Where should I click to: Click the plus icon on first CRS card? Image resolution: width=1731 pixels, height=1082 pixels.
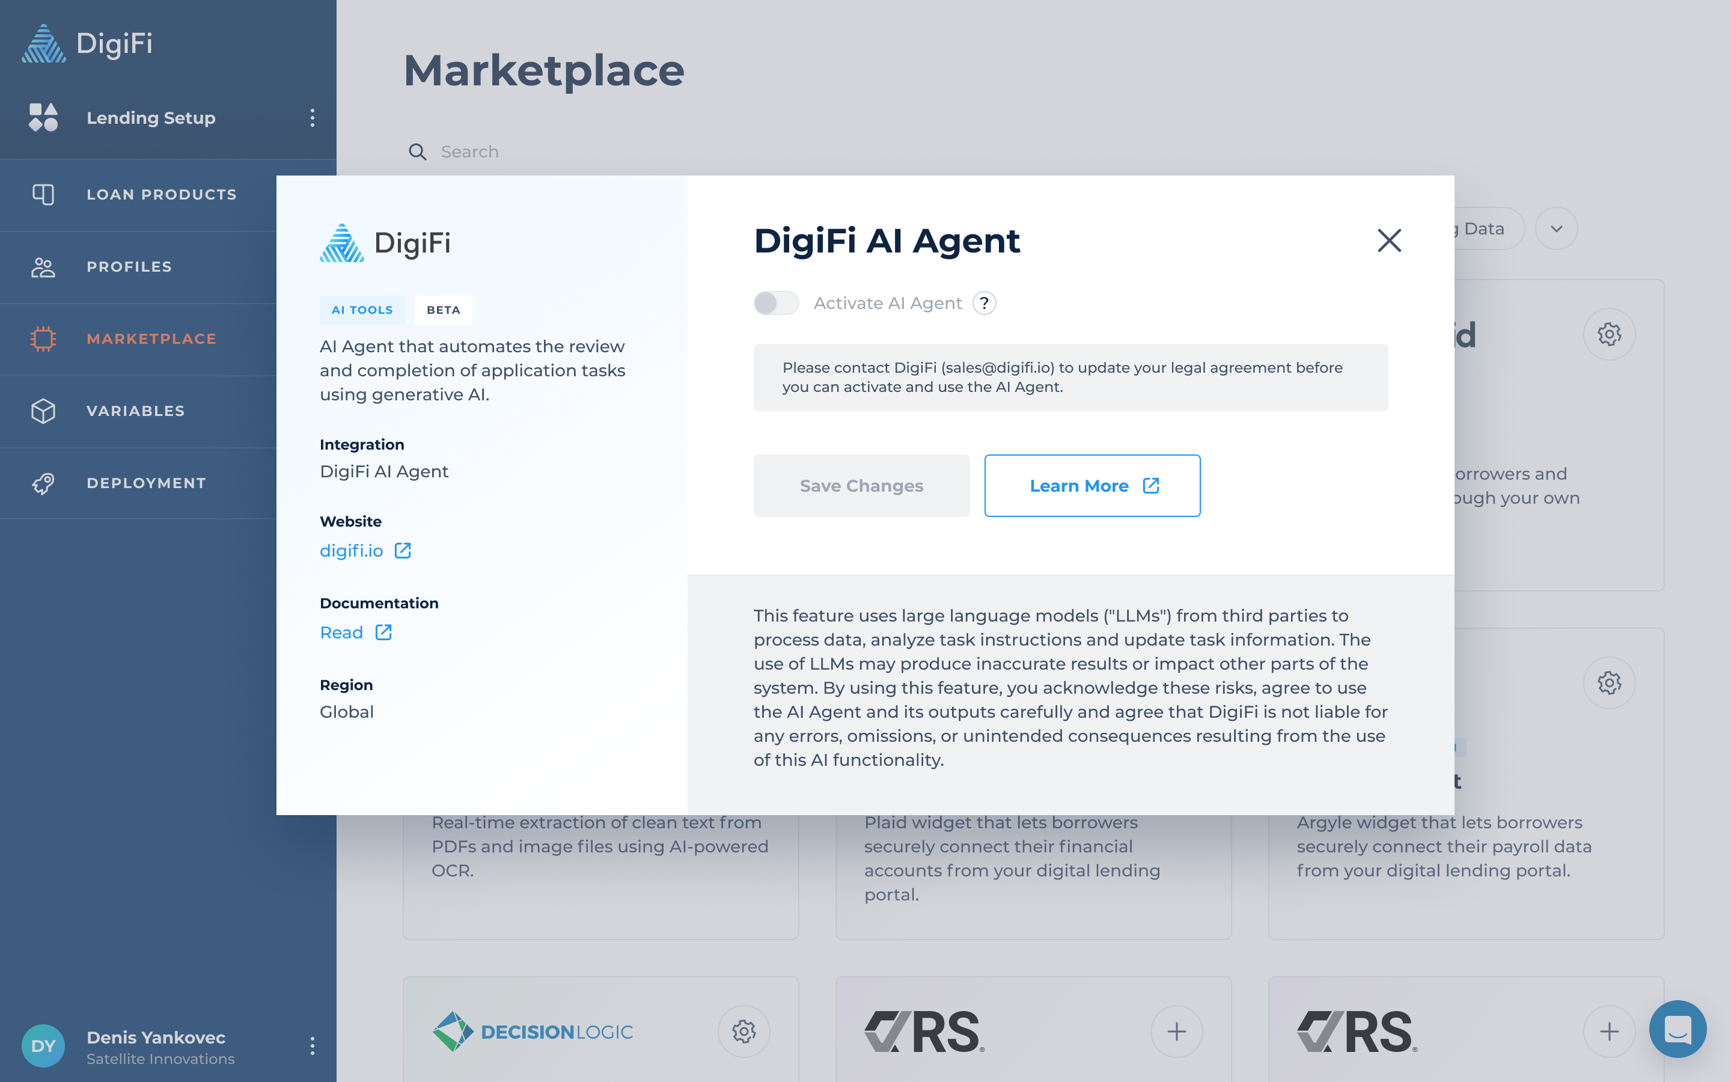[1176, 1031]
